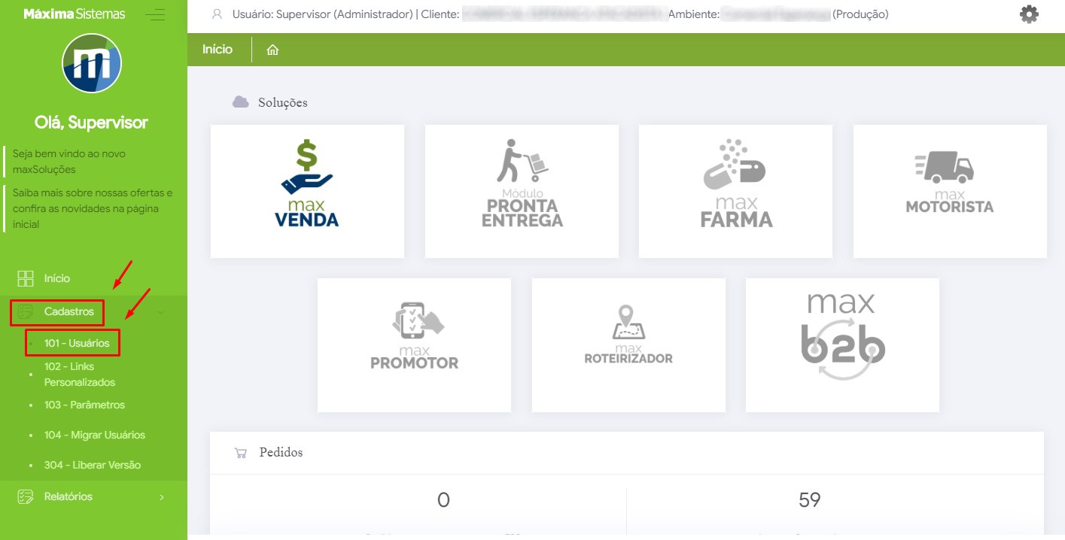Open 304 - Liberar Versão
The image size is (1065, 540).
tap(93, 465)
